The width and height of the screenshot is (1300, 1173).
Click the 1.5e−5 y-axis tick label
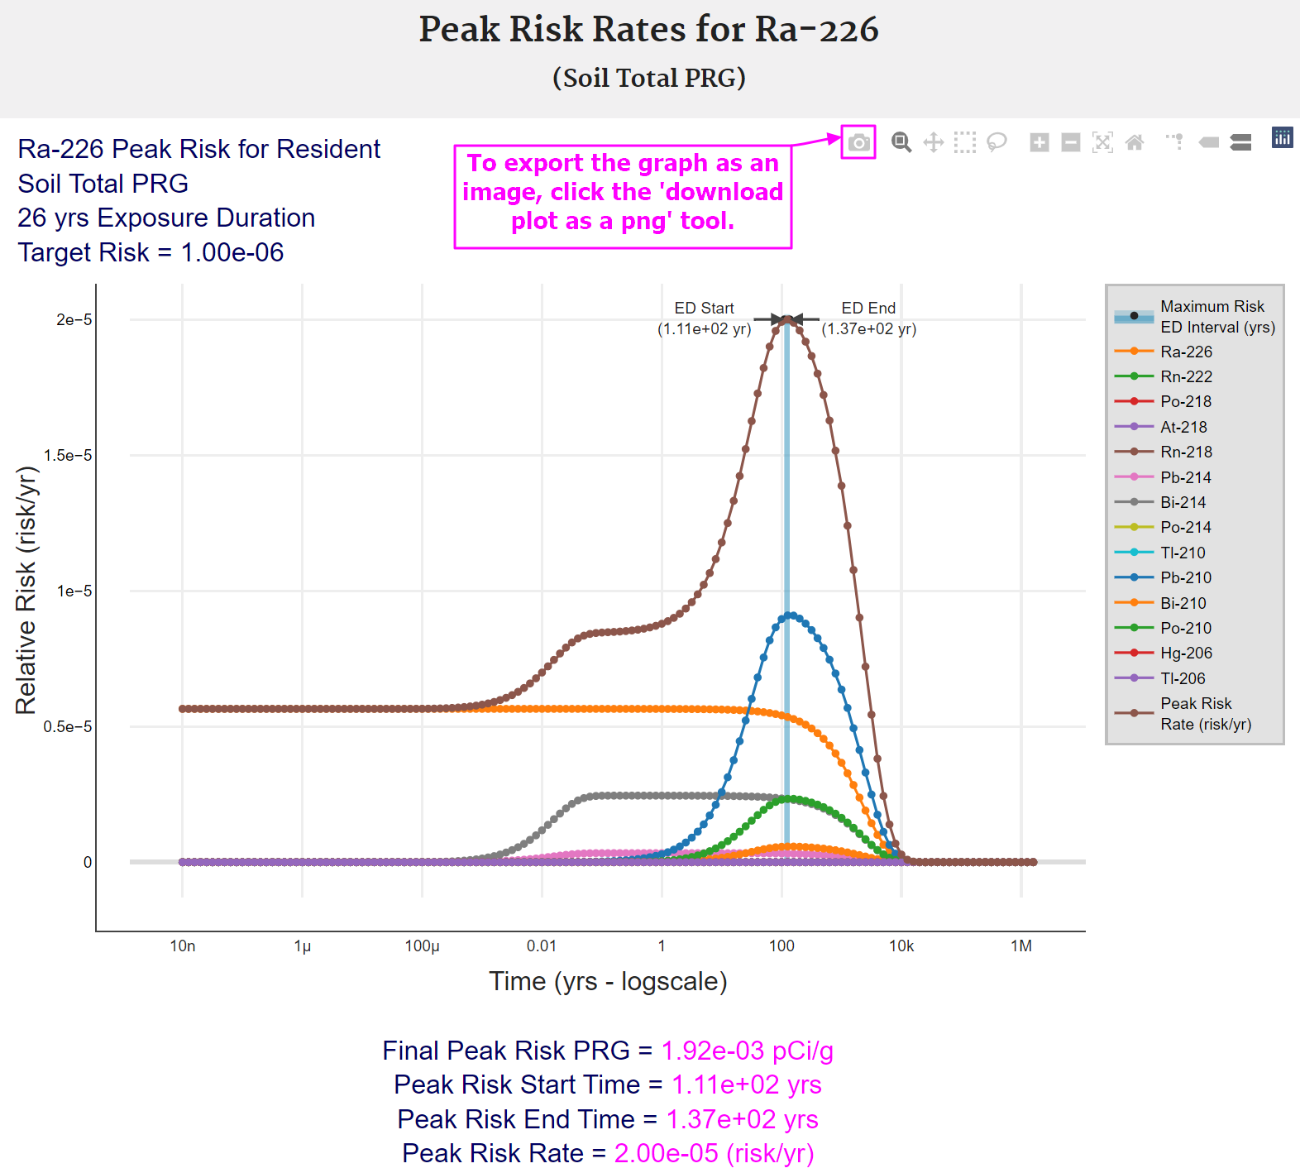click(68, 456)
